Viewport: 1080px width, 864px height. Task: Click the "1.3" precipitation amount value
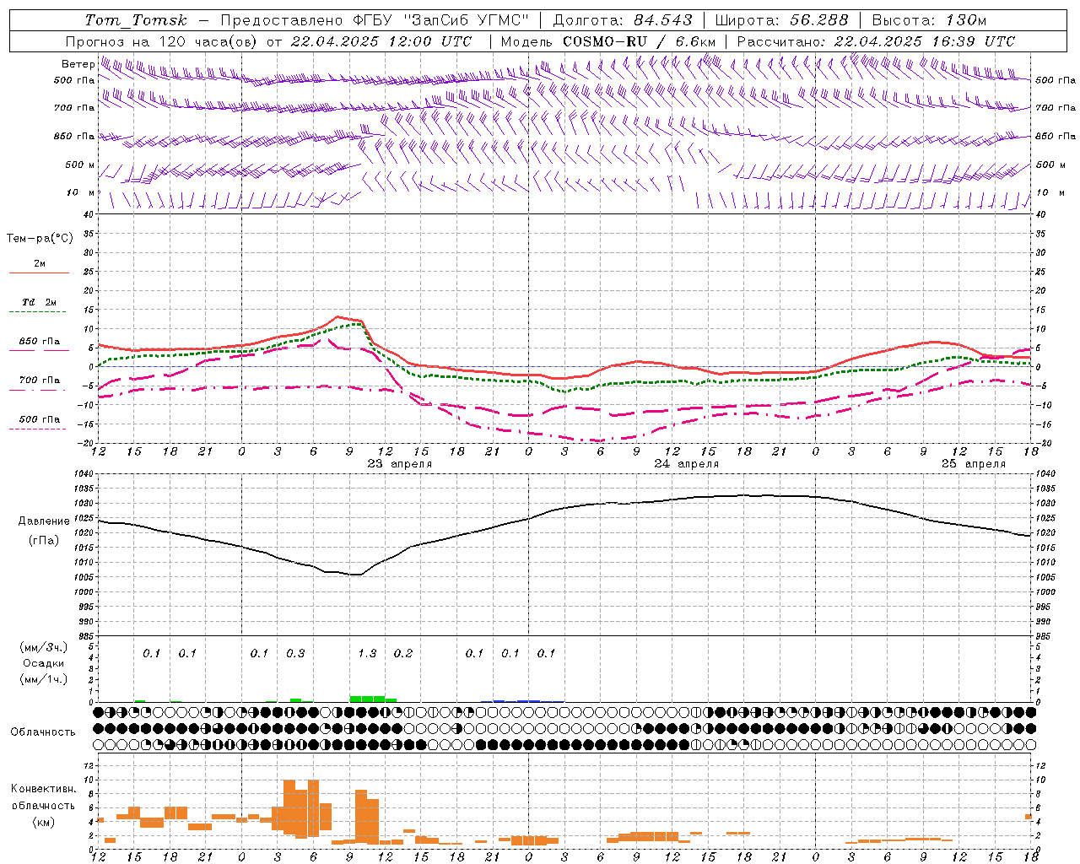coord(367,654)
